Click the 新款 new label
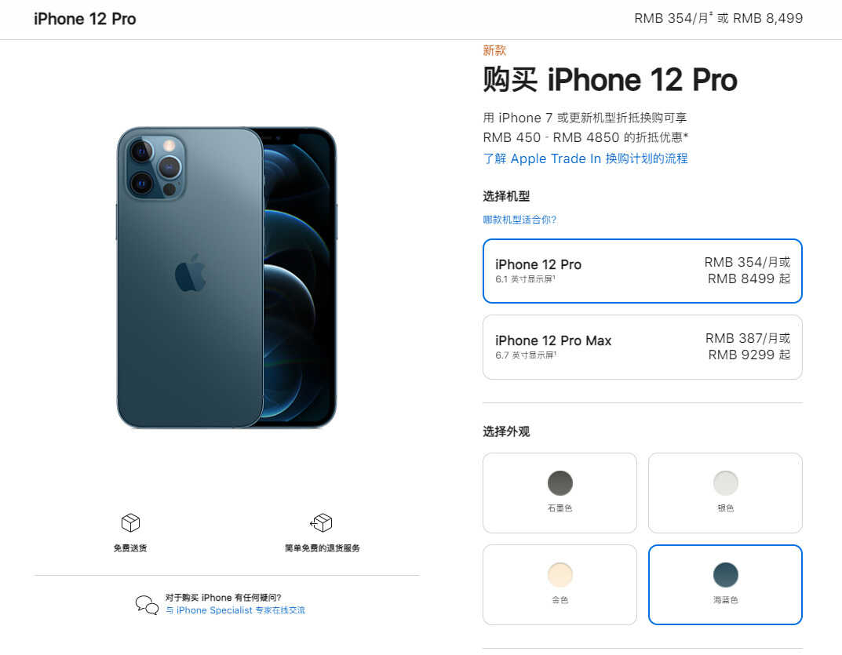 494,50
